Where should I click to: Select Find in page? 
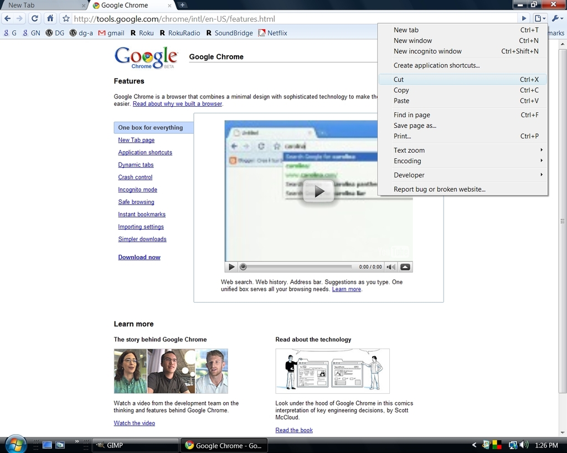coord(463,115)
